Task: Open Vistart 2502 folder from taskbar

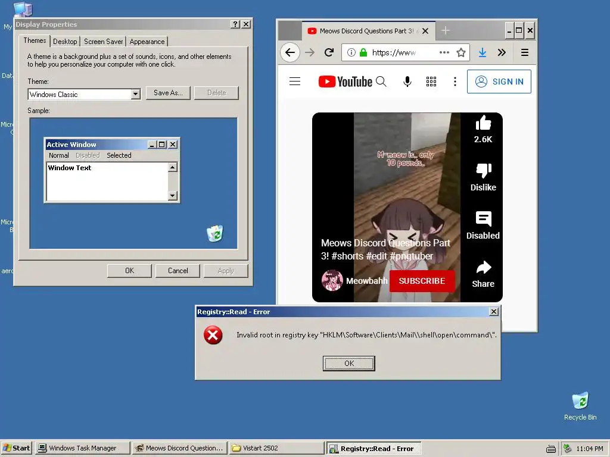Action: [276, 448]
